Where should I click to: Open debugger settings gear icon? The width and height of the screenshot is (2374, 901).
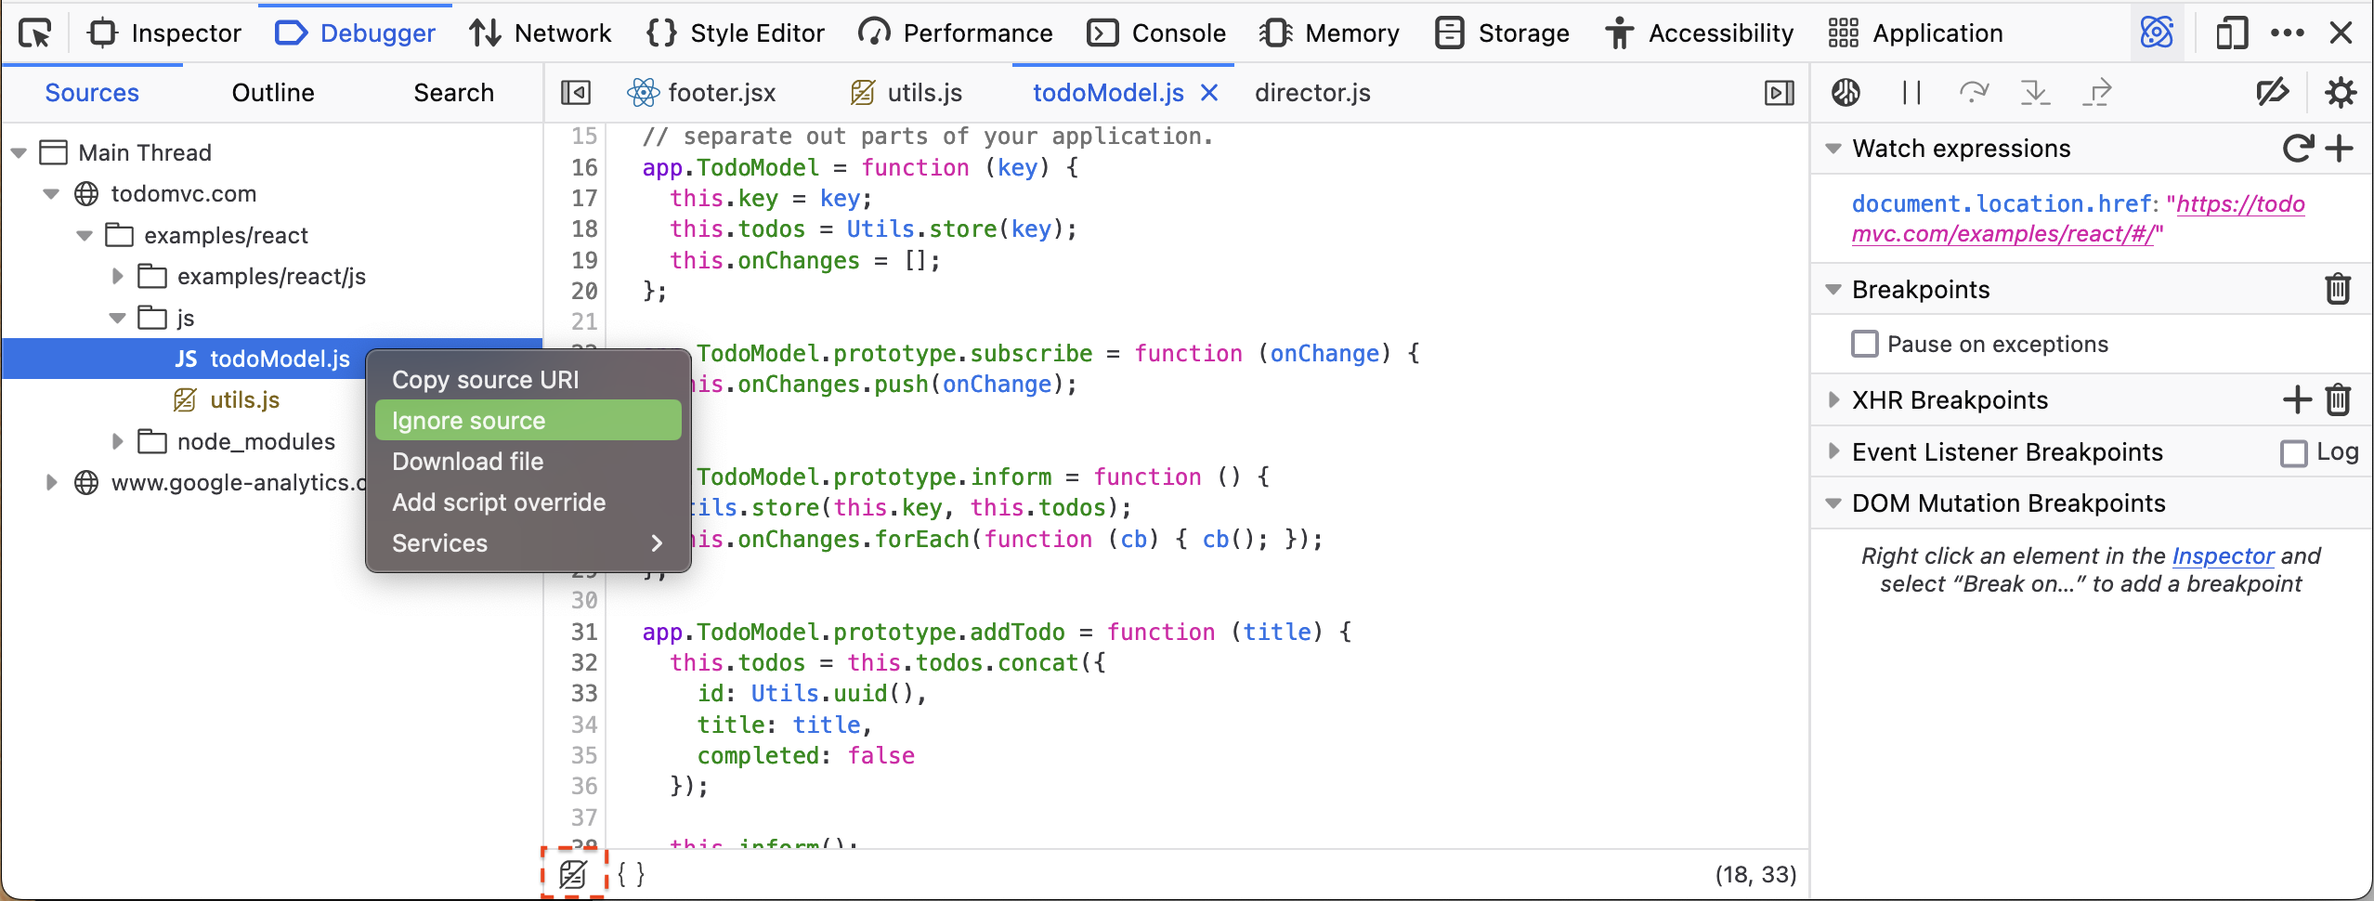2340,92
